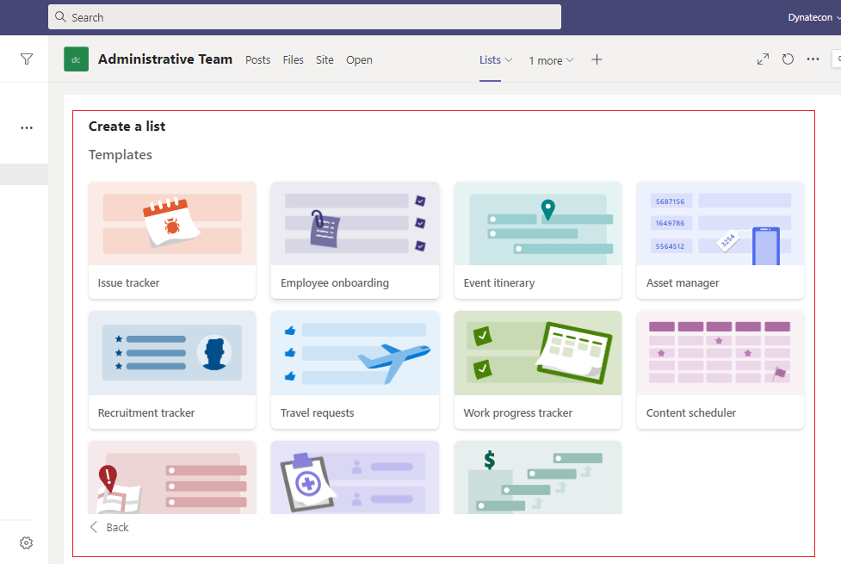Image resolution: width=841 pixels, height=564 pixels.
Task: Select the Travel requests template
Action: click(x=355, y=370)
